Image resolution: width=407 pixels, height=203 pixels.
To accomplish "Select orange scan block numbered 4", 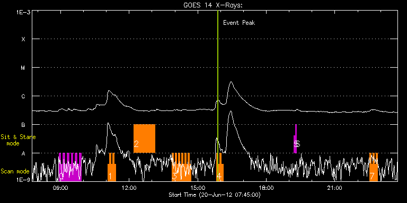I will click(x=220, y=167).
